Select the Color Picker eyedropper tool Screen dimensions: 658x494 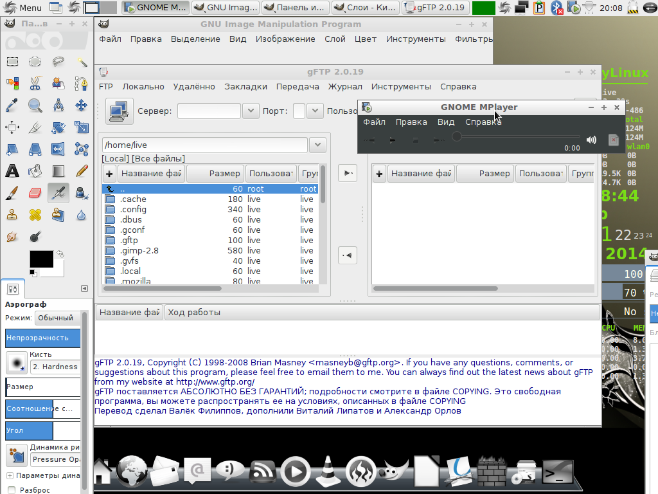(x=12, y=105)
